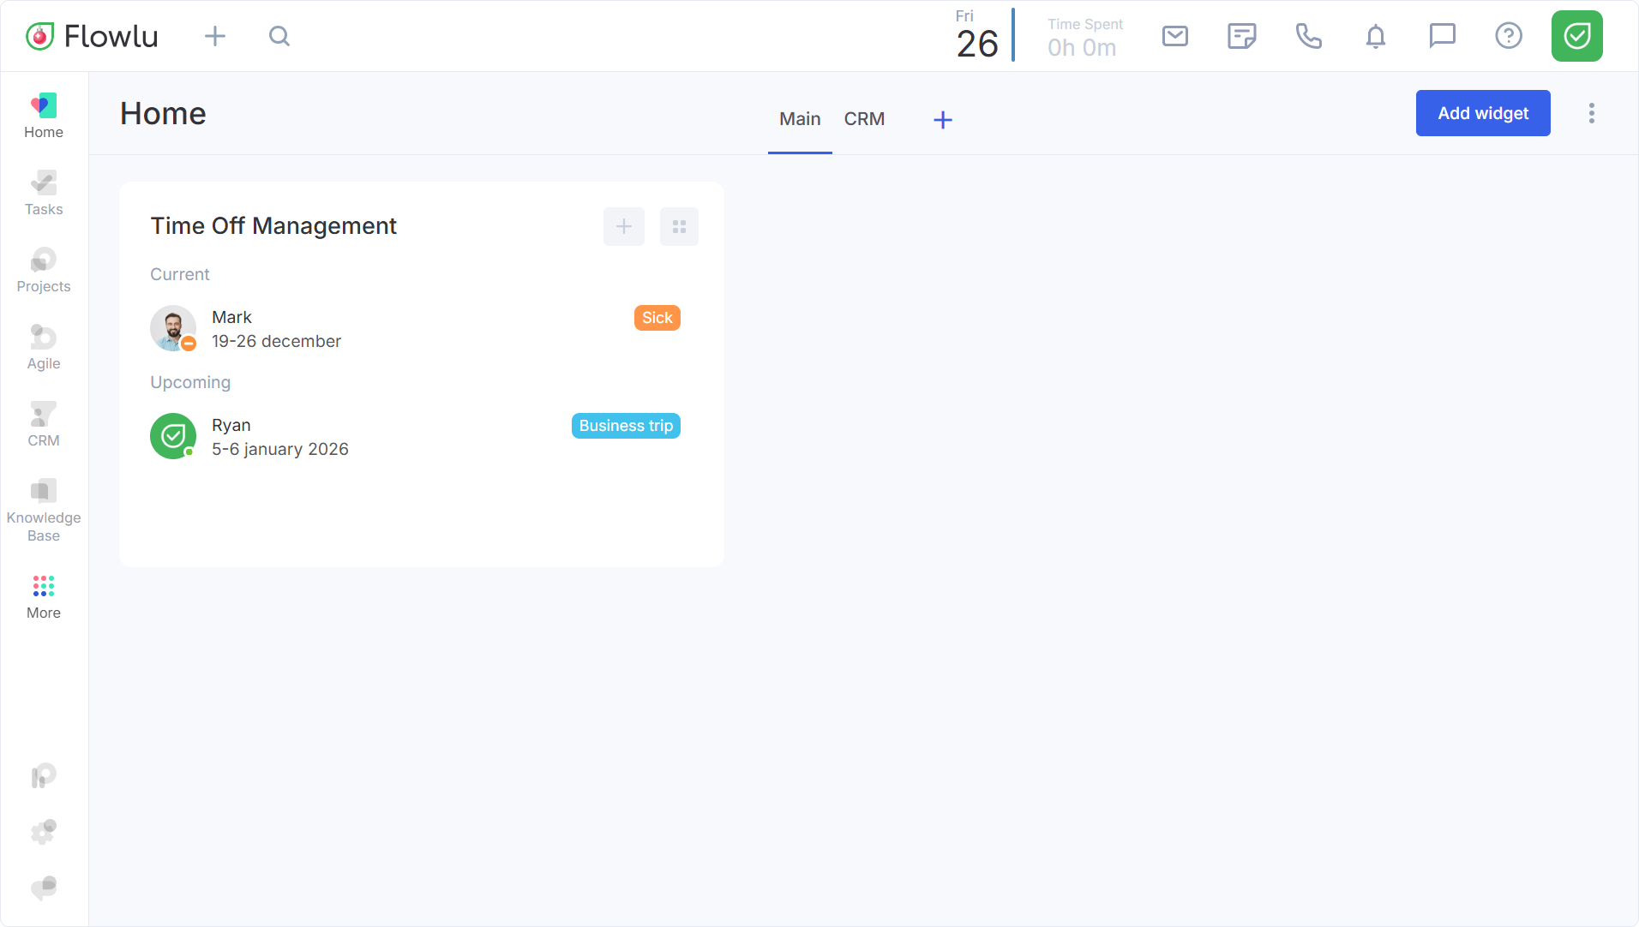Add time off entry with widget plus button
This screenshot has height=927, width=1639.
[x=623, y=226]
